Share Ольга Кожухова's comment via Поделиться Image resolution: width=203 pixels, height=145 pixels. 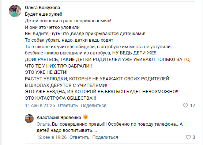point(94,106)
